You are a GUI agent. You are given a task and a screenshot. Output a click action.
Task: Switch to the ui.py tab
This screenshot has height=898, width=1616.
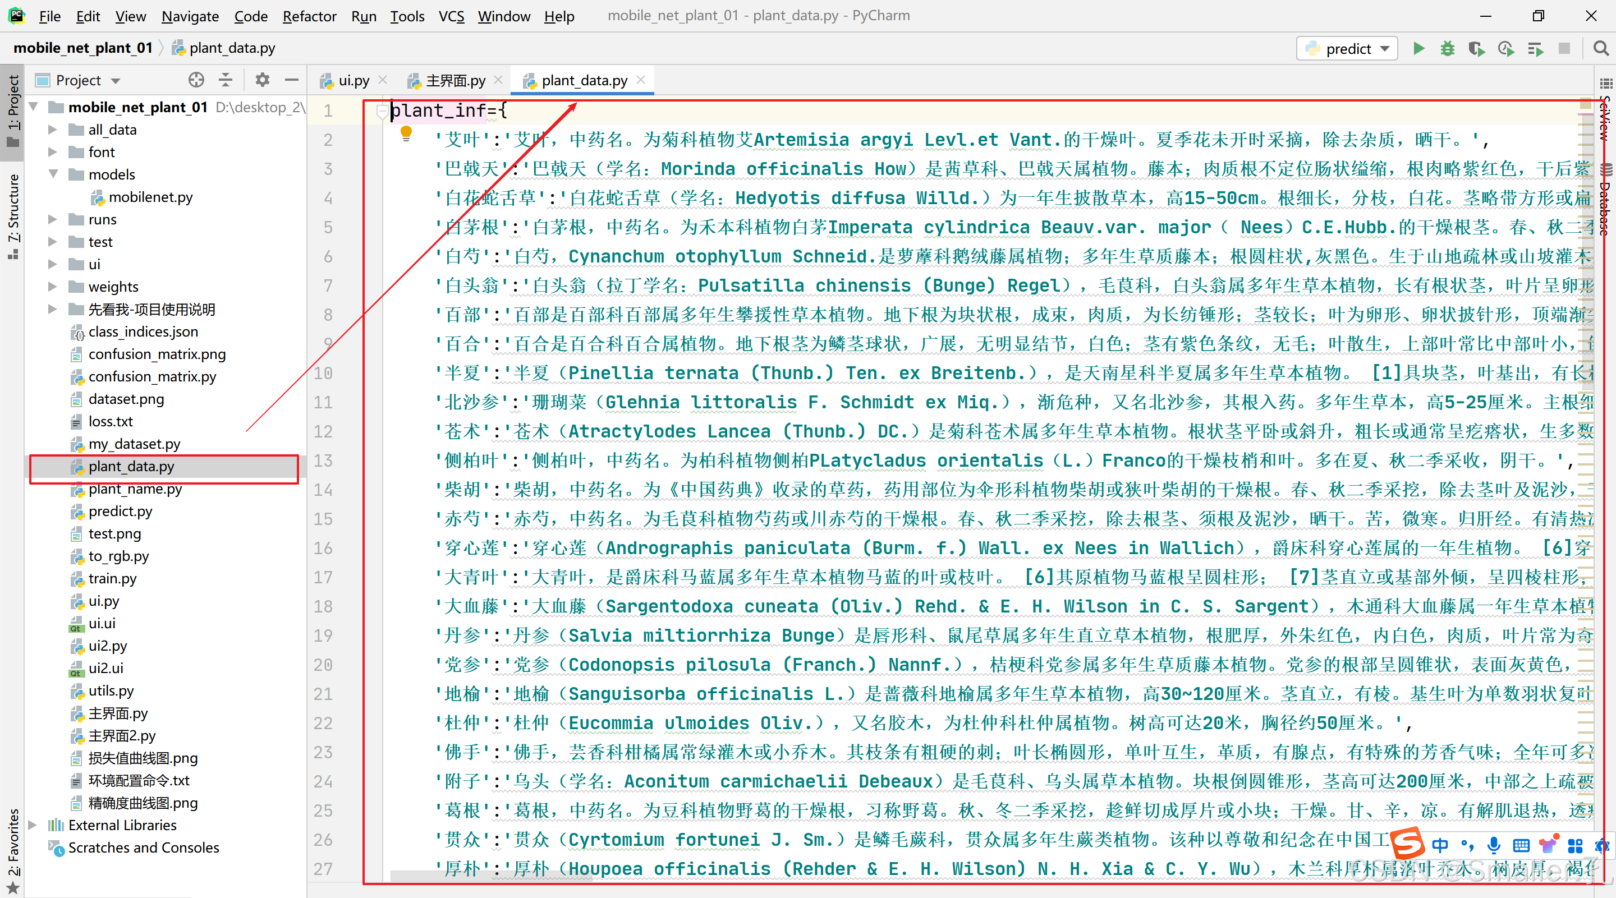pos(353,80)
